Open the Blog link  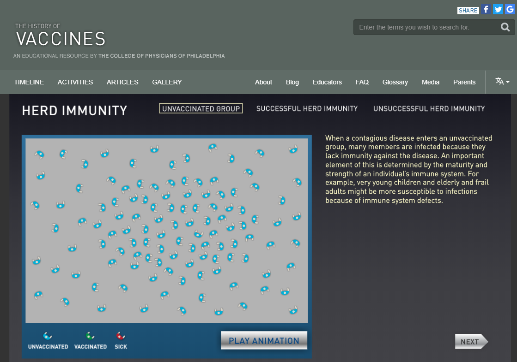point(292,82)
